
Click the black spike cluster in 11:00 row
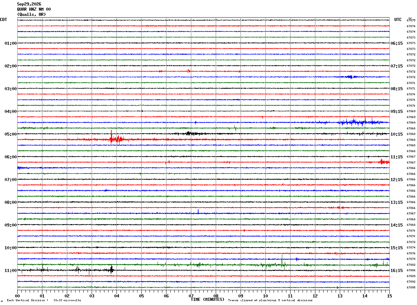pyautogui.click(x=111, y=270)
